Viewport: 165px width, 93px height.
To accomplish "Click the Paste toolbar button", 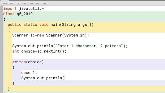I will pos(31,3).
